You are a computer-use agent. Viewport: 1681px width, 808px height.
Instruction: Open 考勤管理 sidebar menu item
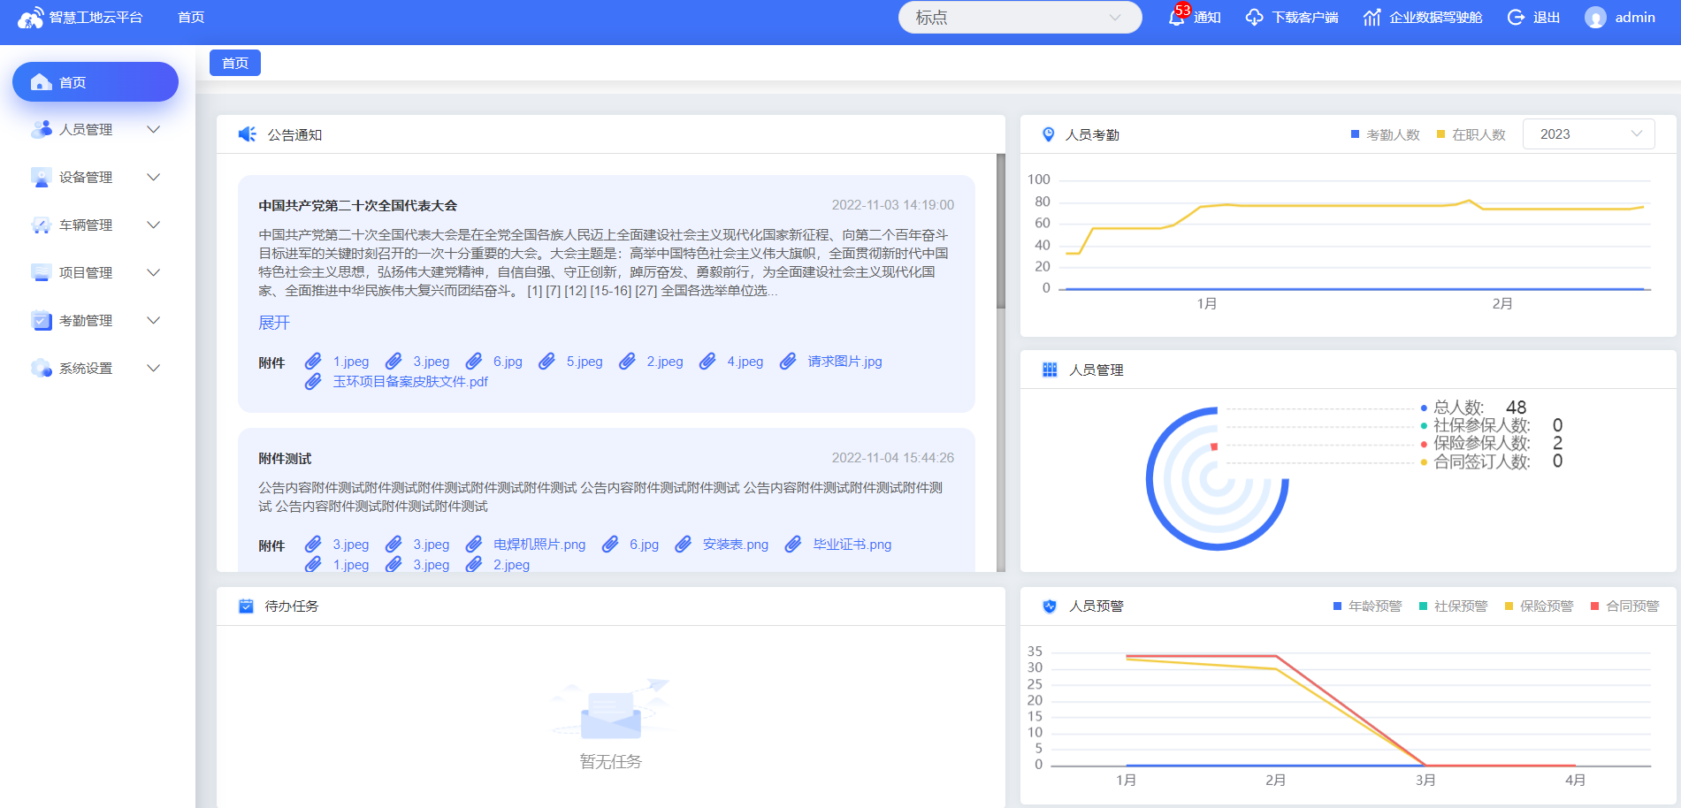click(96, 320)
